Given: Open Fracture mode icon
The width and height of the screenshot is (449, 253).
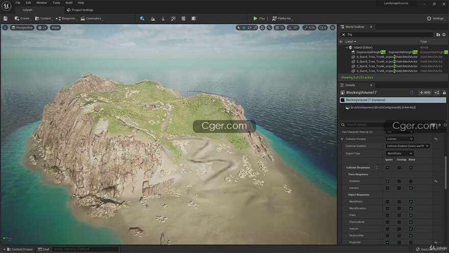Looking at the screenshot, I should (183, 18).
